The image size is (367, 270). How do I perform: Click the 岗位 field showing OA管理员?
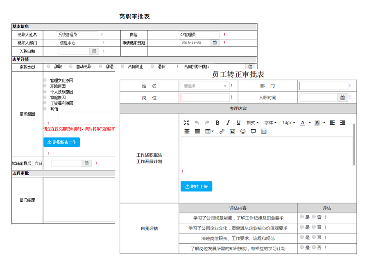pyautogui.click(x=199, y=35)
